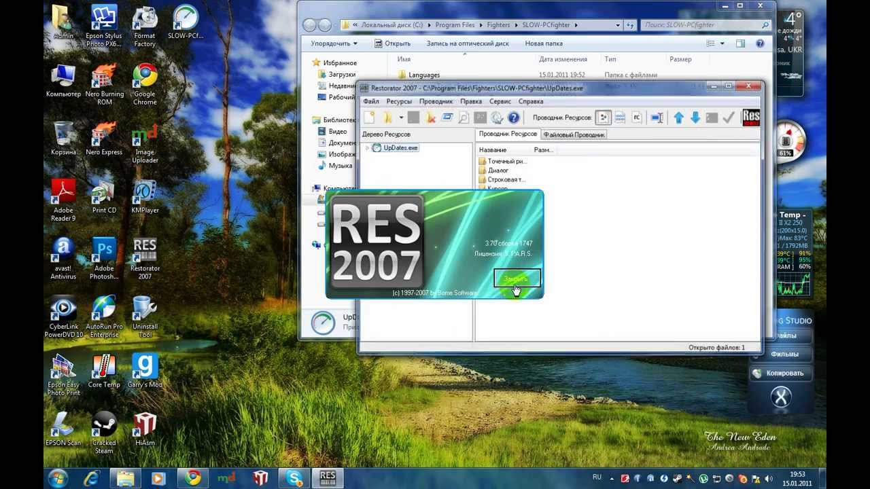Select Избранное in Explorer navigation pane
Image resolution: width=870 pixels, height=489 pixels.
(334, 62)
